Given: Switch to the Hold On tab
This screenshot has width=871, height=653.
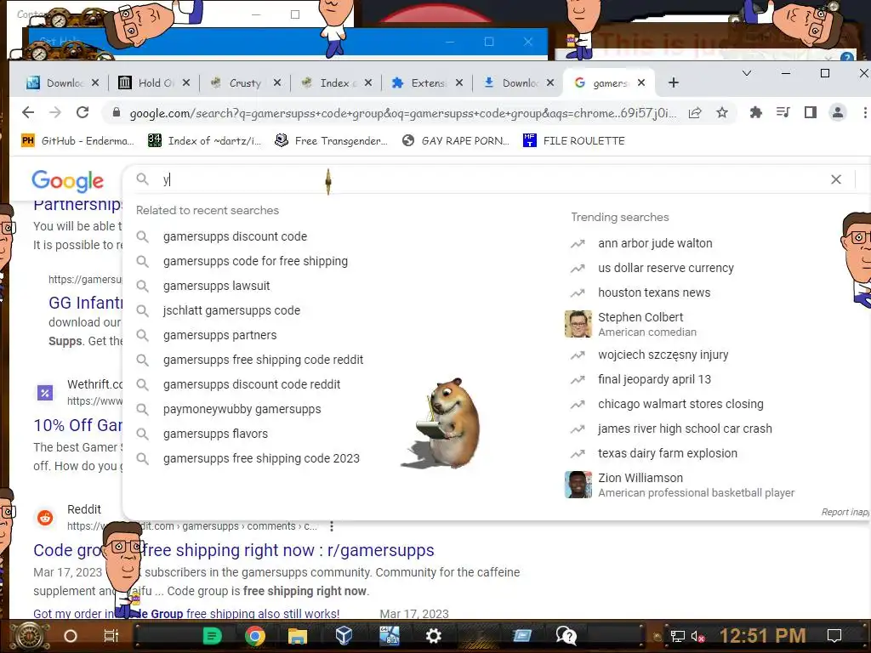Looking at the screenshot, I should 155,82.
